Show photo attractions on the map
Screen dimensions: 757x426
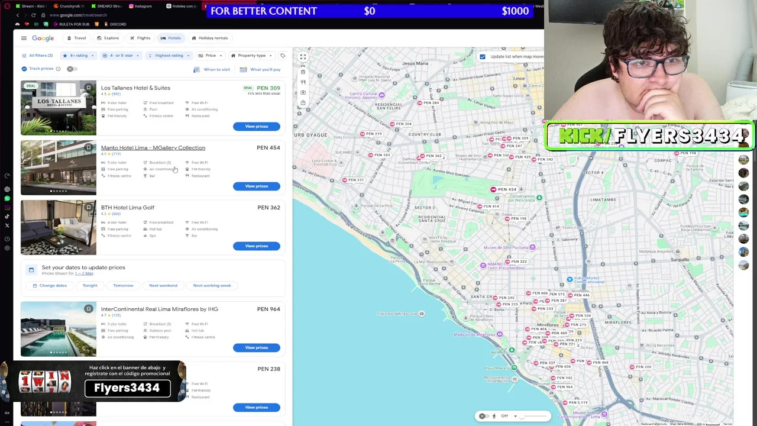[303, 92]
